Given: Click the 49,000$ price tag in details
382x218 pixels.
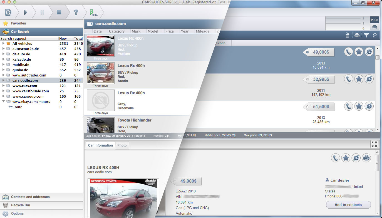Looking at the screenshot, I should click(x=186, y=181).
